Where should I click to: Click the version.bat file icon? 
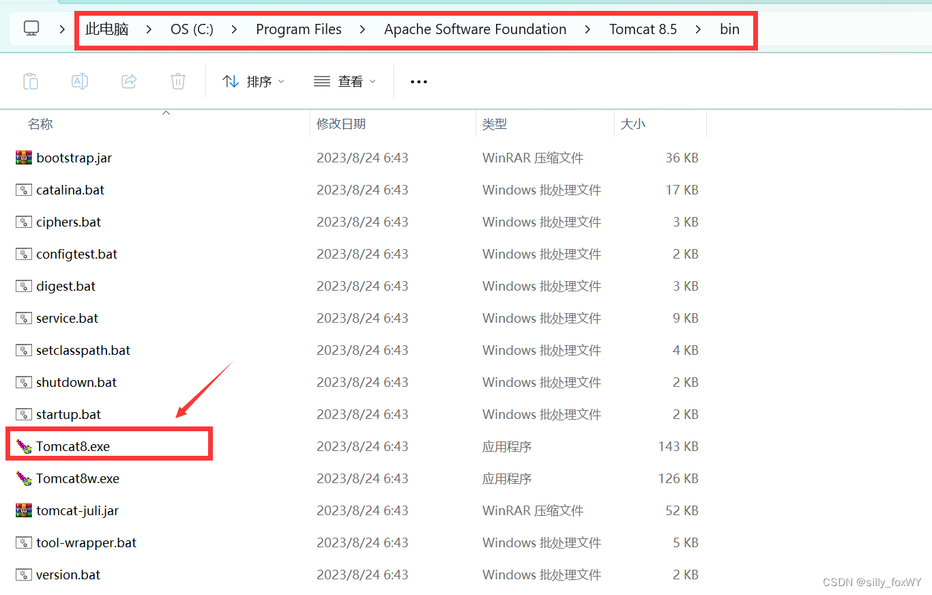pos(24,575)
